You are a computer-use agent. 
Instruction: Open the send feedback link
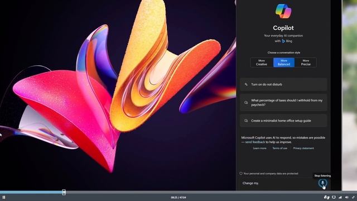255,142
